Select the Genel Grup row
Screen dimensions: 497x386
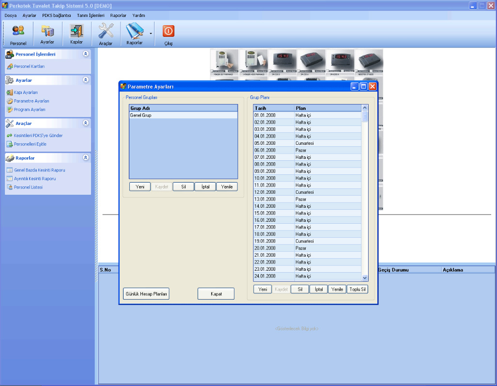coord(183,116)
